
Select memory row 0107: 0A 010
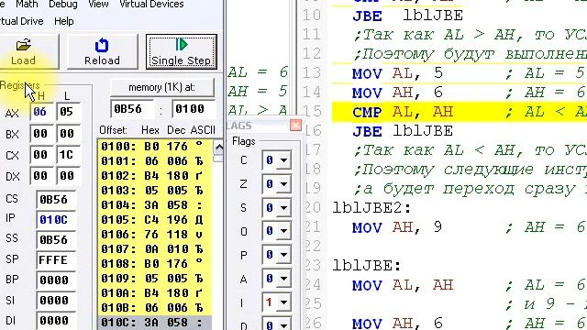[x=155, y=248]
